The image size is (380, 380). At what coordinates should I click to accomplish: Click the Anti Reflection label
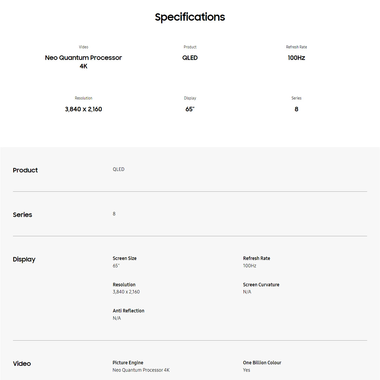click(x=128, y=311)
